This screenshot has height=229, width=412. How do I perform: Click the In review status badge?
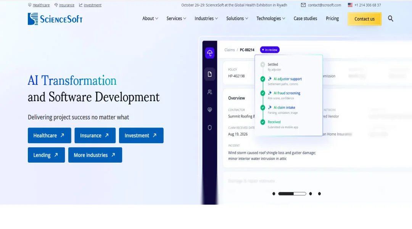coord(270,50)
